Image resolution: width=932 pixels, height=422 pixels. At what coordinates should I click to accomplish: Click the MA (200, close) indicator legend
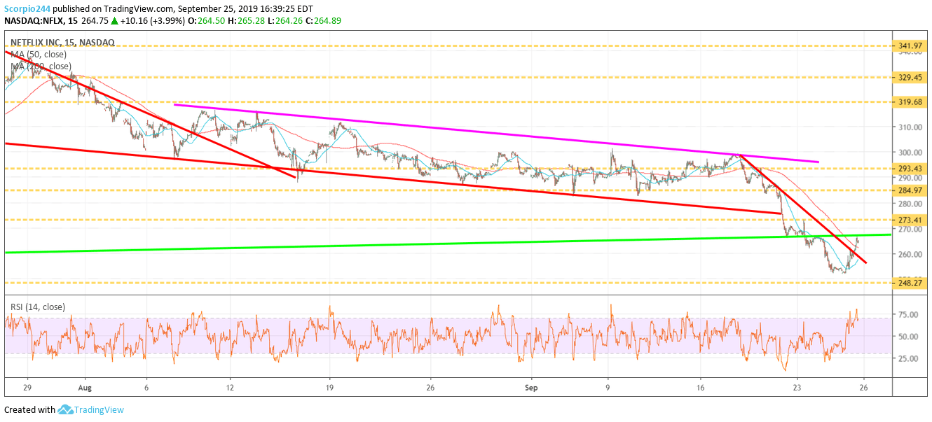(41, 66)
